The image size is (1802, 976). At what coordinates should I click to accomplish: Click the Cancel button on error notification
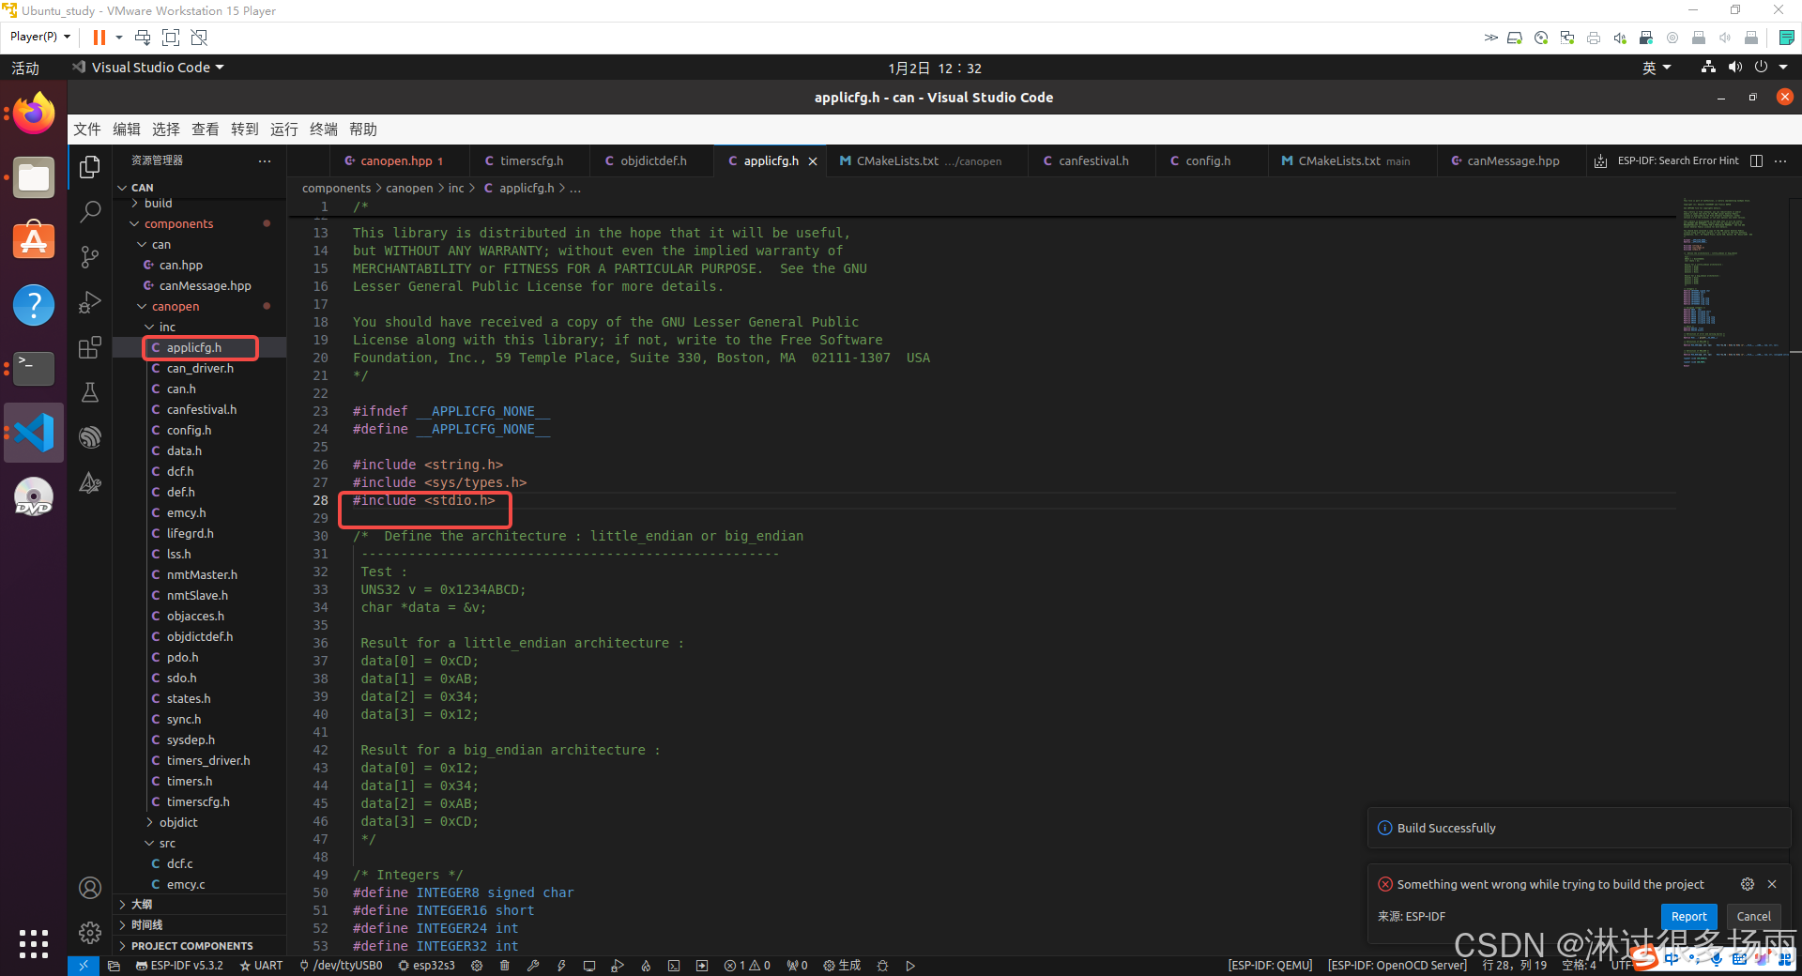tap(1753, 917)
